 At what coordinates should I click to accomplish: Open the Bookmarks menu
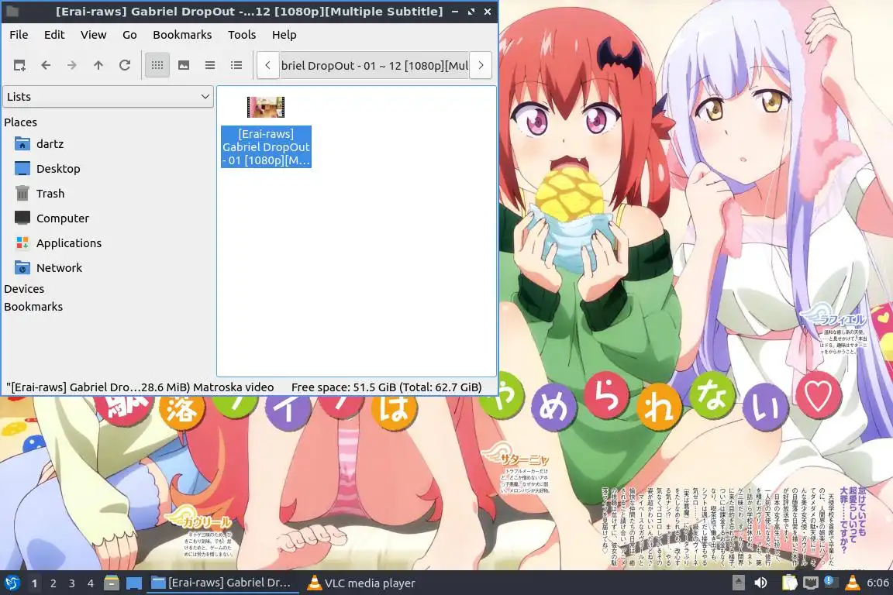point(182,35)
